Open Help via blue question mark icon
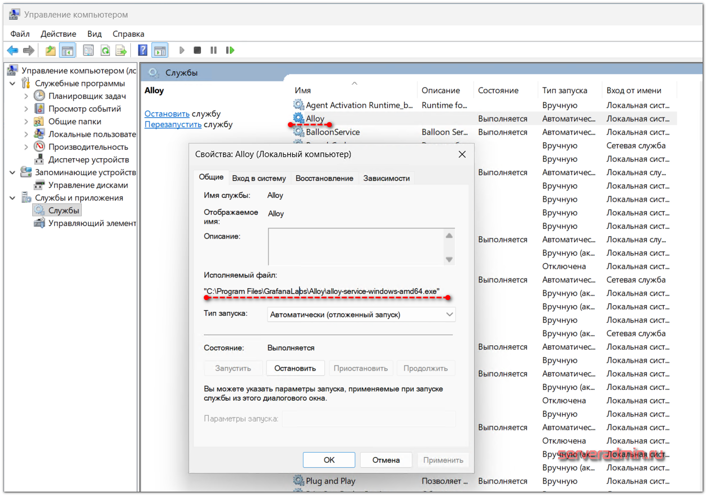 (x=143, y=50)
